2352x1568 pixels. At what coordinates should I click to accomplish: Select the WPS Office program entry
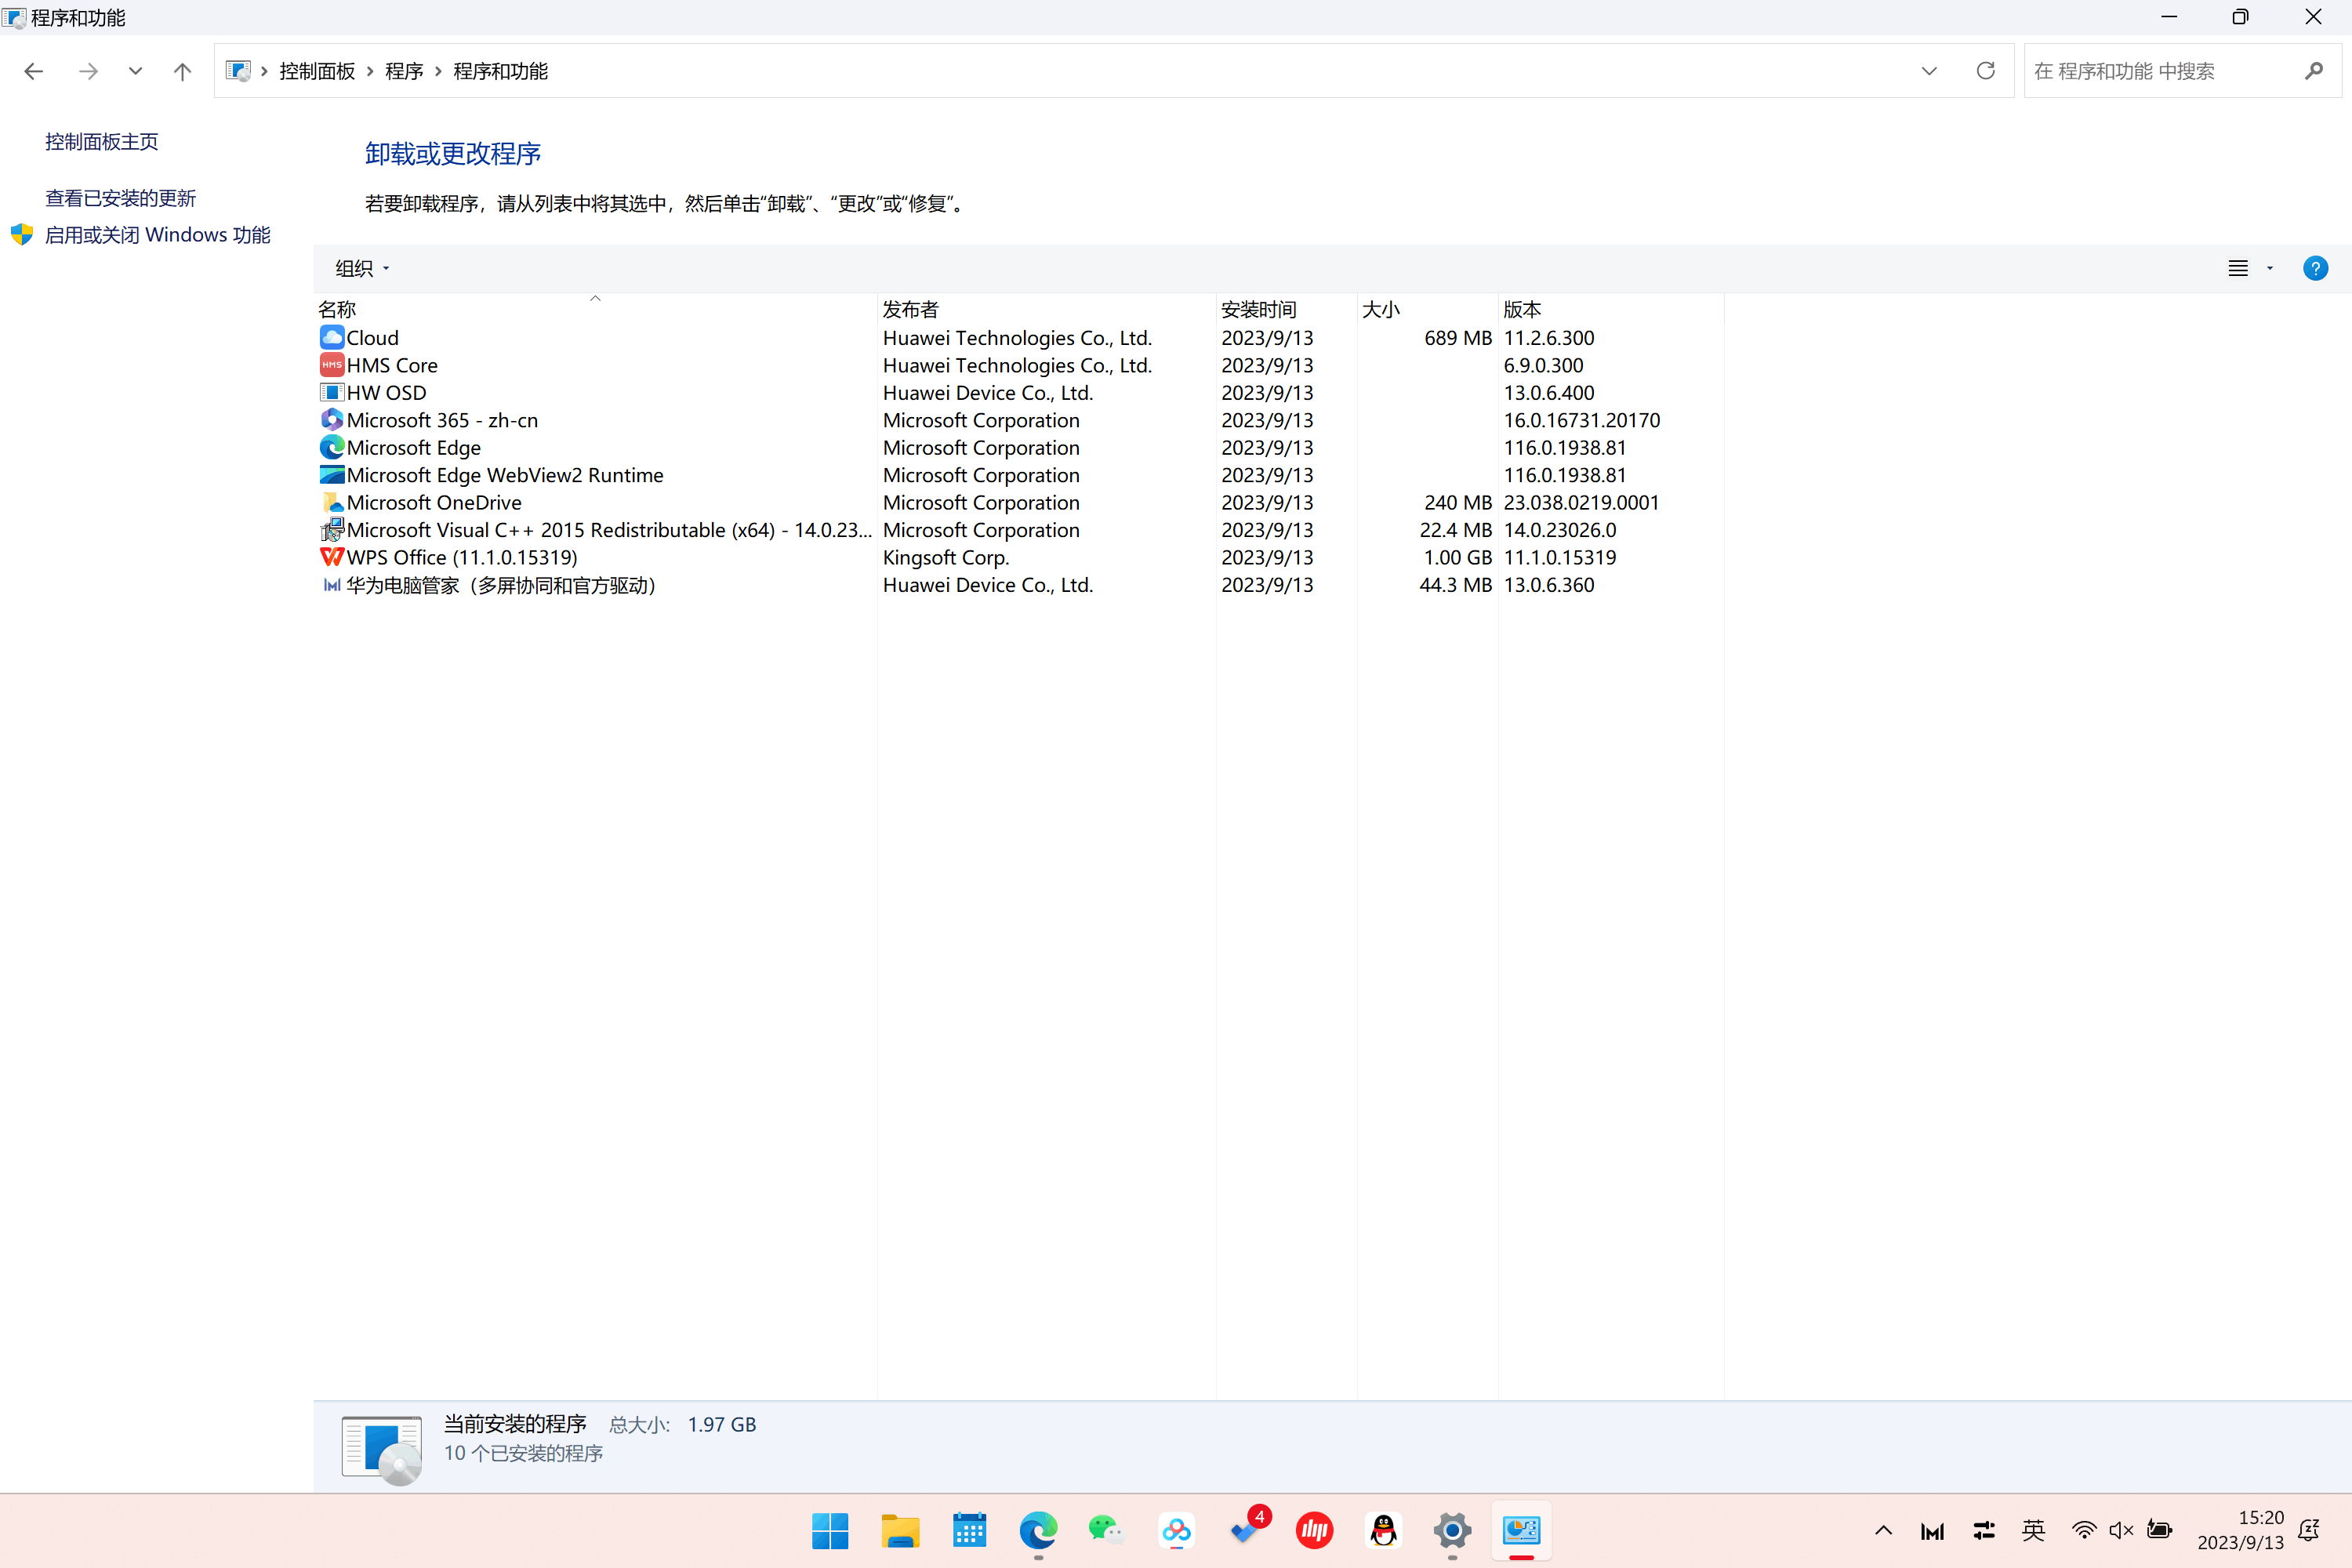461,557
